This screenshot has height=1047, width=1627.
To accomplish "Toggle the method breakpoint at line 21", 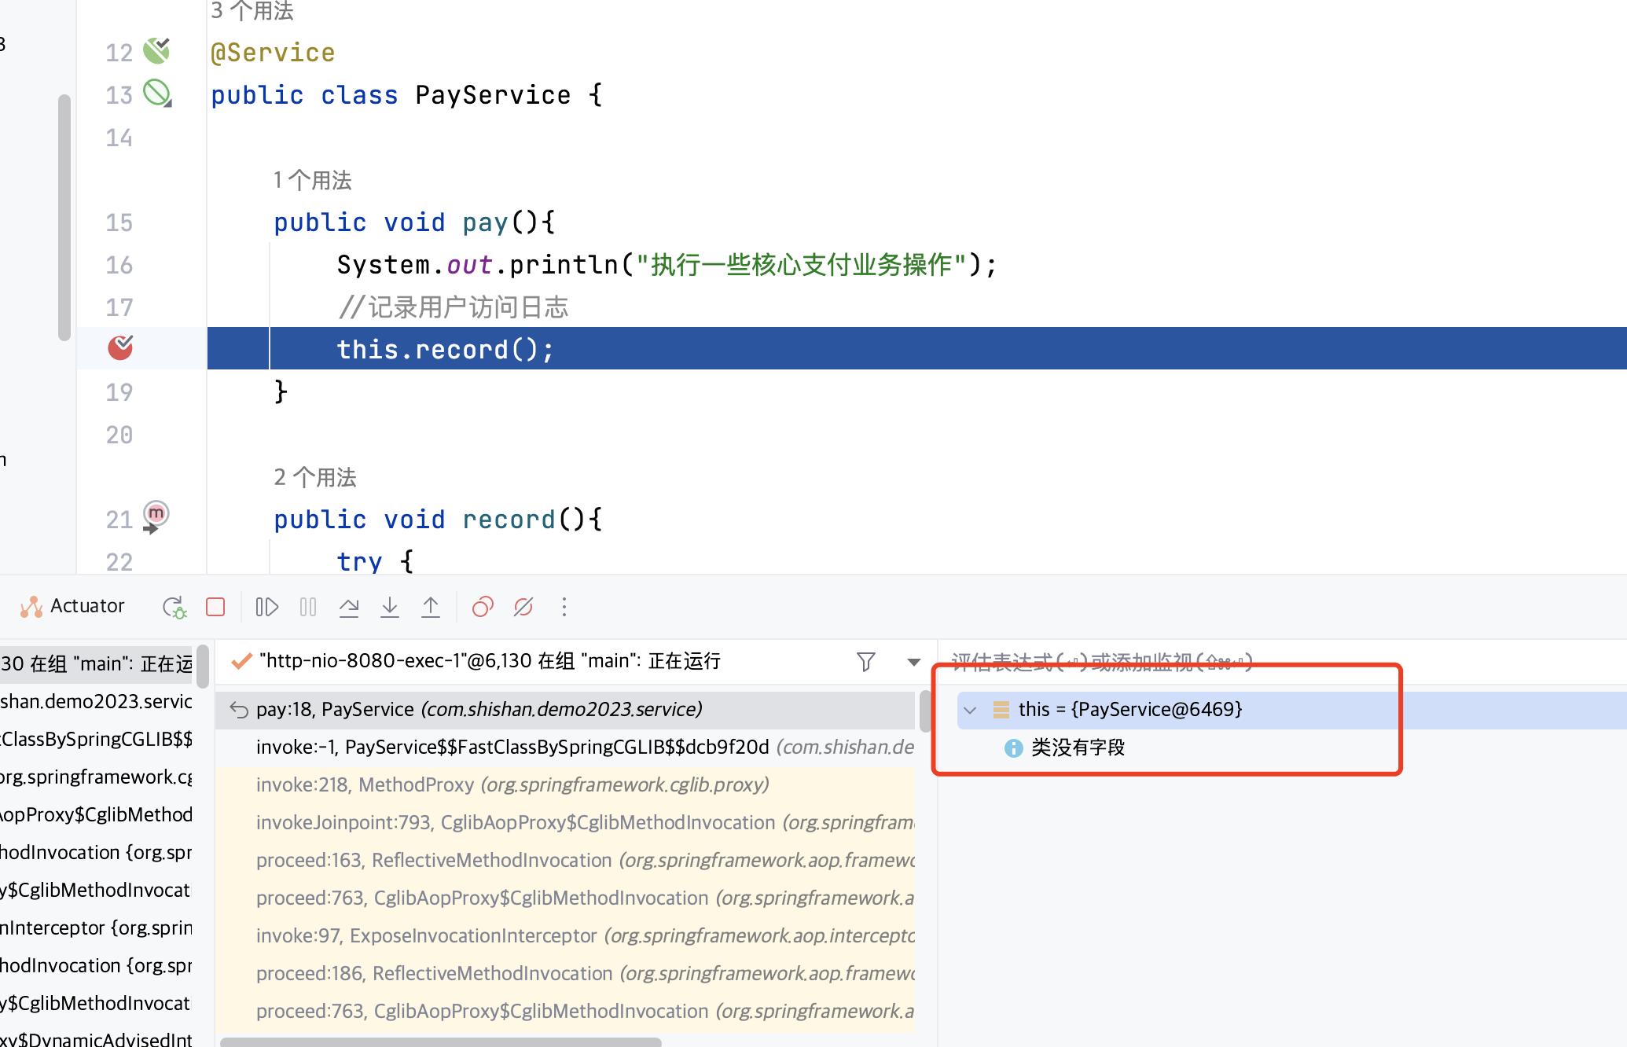I will click(x=156, y=514).
